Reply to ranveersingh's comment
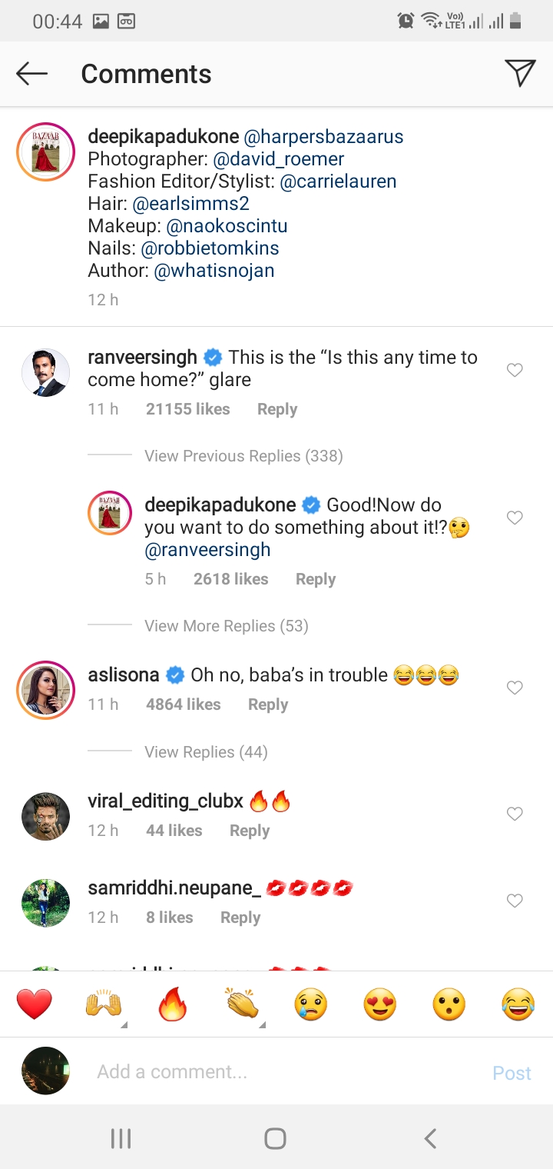 click(x=277, y=409)
